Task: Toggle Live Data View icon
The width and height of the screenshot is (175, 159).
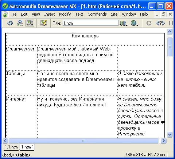Action: tap(43, 23)
